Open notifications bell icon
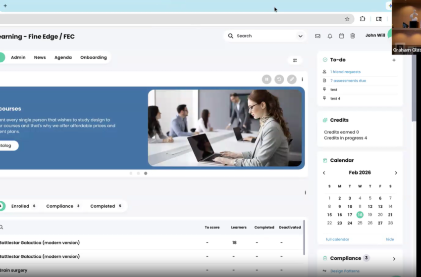 pos(330,36)
